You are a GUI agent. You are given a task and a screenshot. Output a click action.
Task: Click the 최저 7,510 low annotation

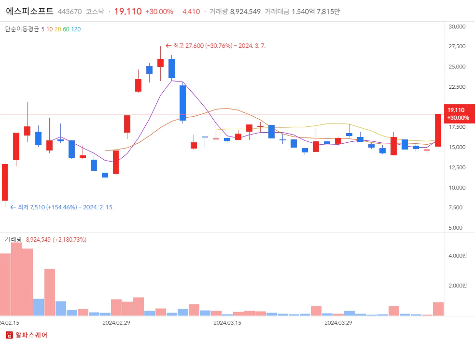coord(62,207)
